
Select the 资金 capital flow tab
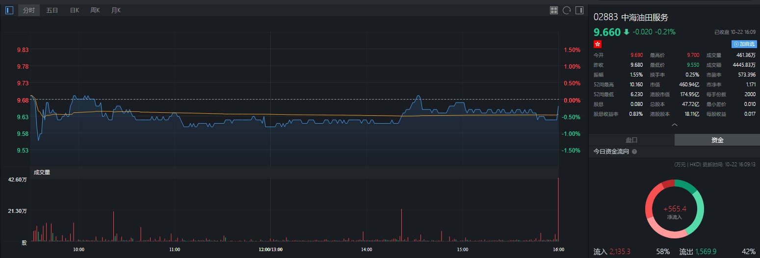(717, 140)
